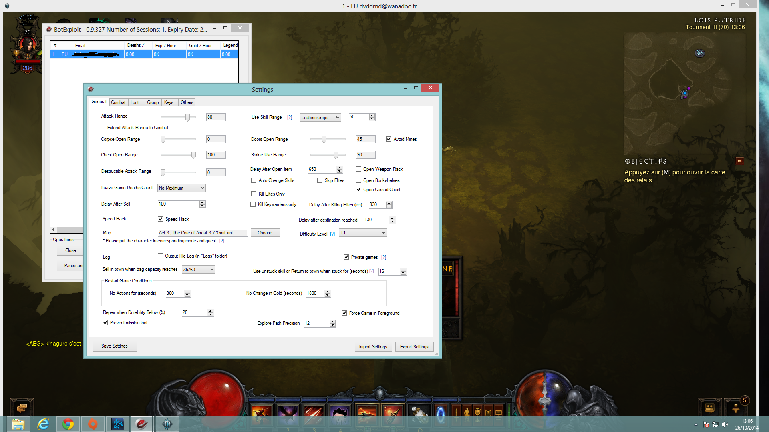Switch to Diablo III in the taskbar
769x432 pixels.
[x=167, y=424]
